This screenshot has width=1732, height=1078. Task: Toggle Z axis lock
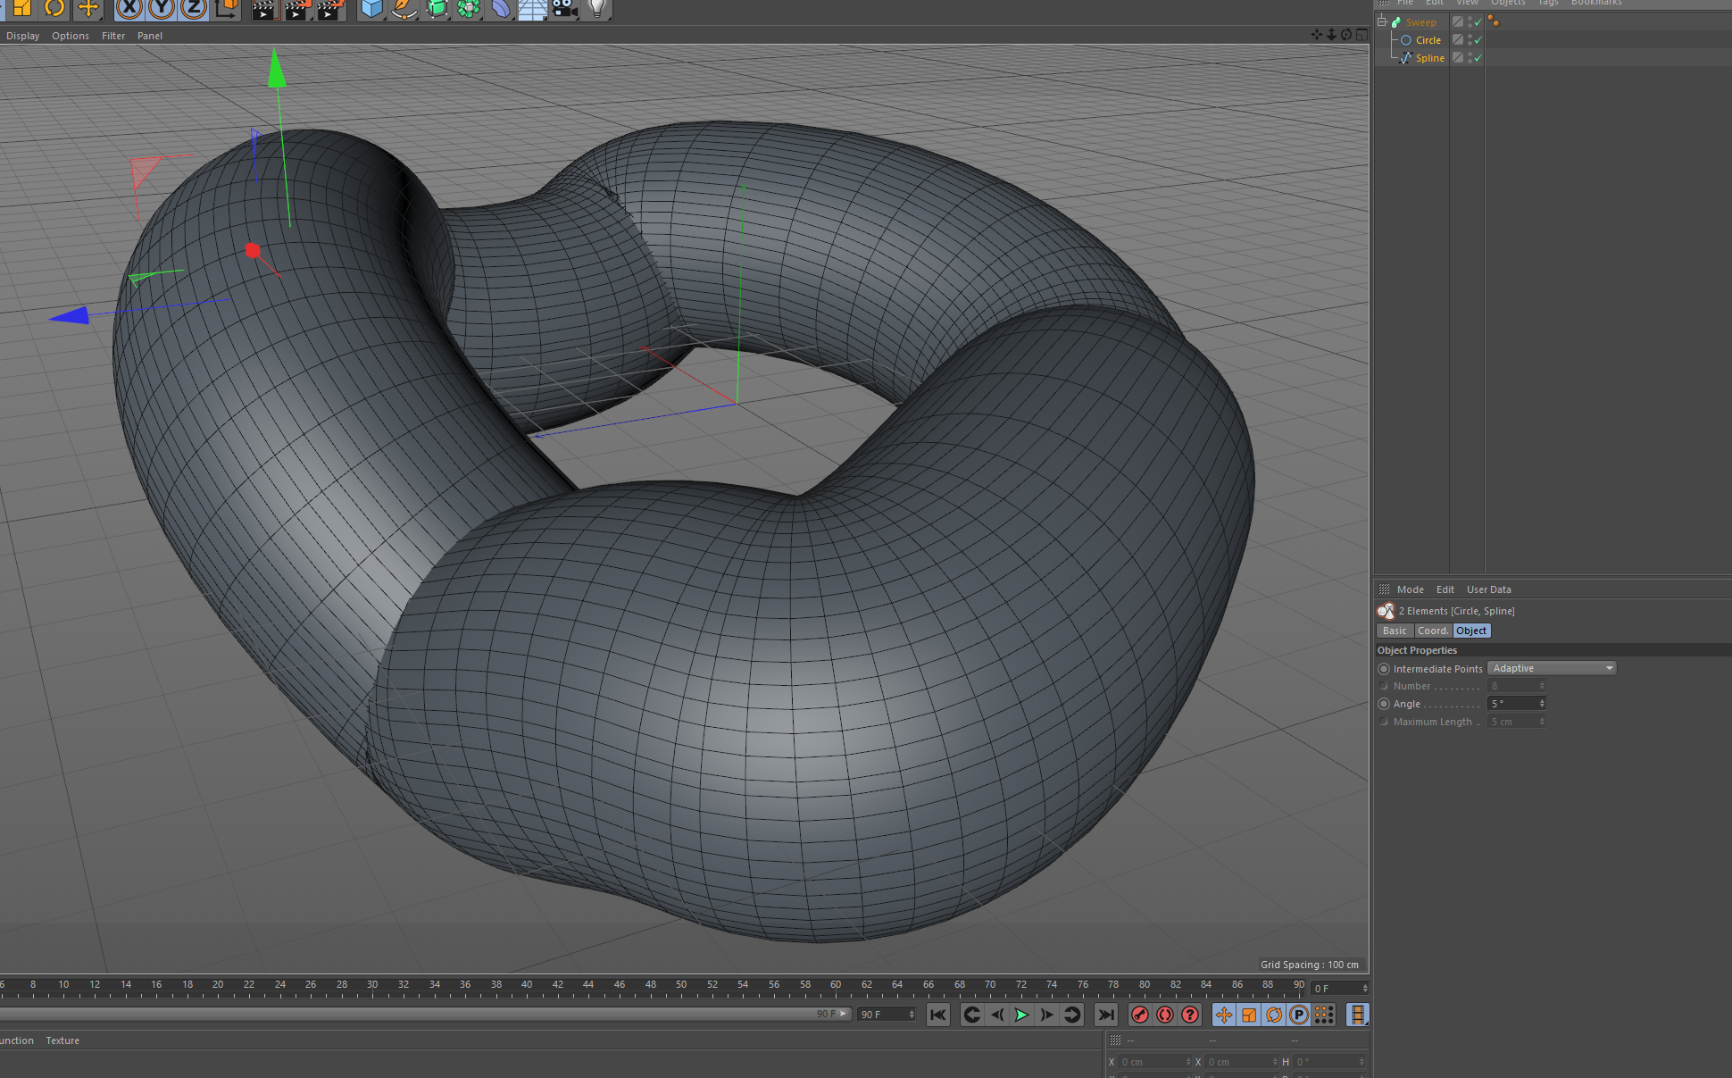coord(194,9)
